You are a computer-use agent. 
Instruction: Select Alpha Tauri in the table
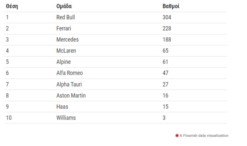coord(69,84)
